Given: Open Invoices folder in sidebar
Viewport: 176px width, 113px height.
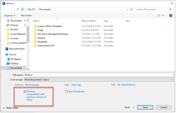Looking at the screenshot, I should pyautogui.click(x=14, y=39).
